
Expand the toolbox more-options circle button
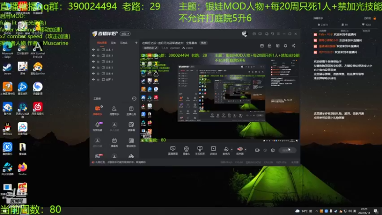134,98
